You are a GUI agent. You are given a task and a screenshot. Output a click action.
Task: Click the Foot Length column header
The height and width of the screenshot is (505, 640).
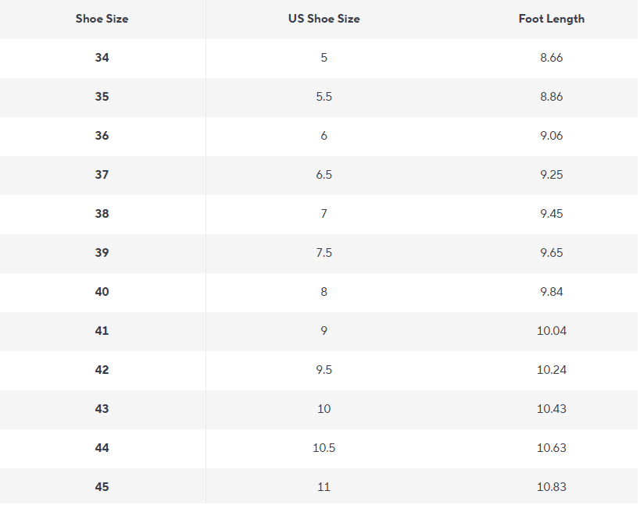point(552,20)
